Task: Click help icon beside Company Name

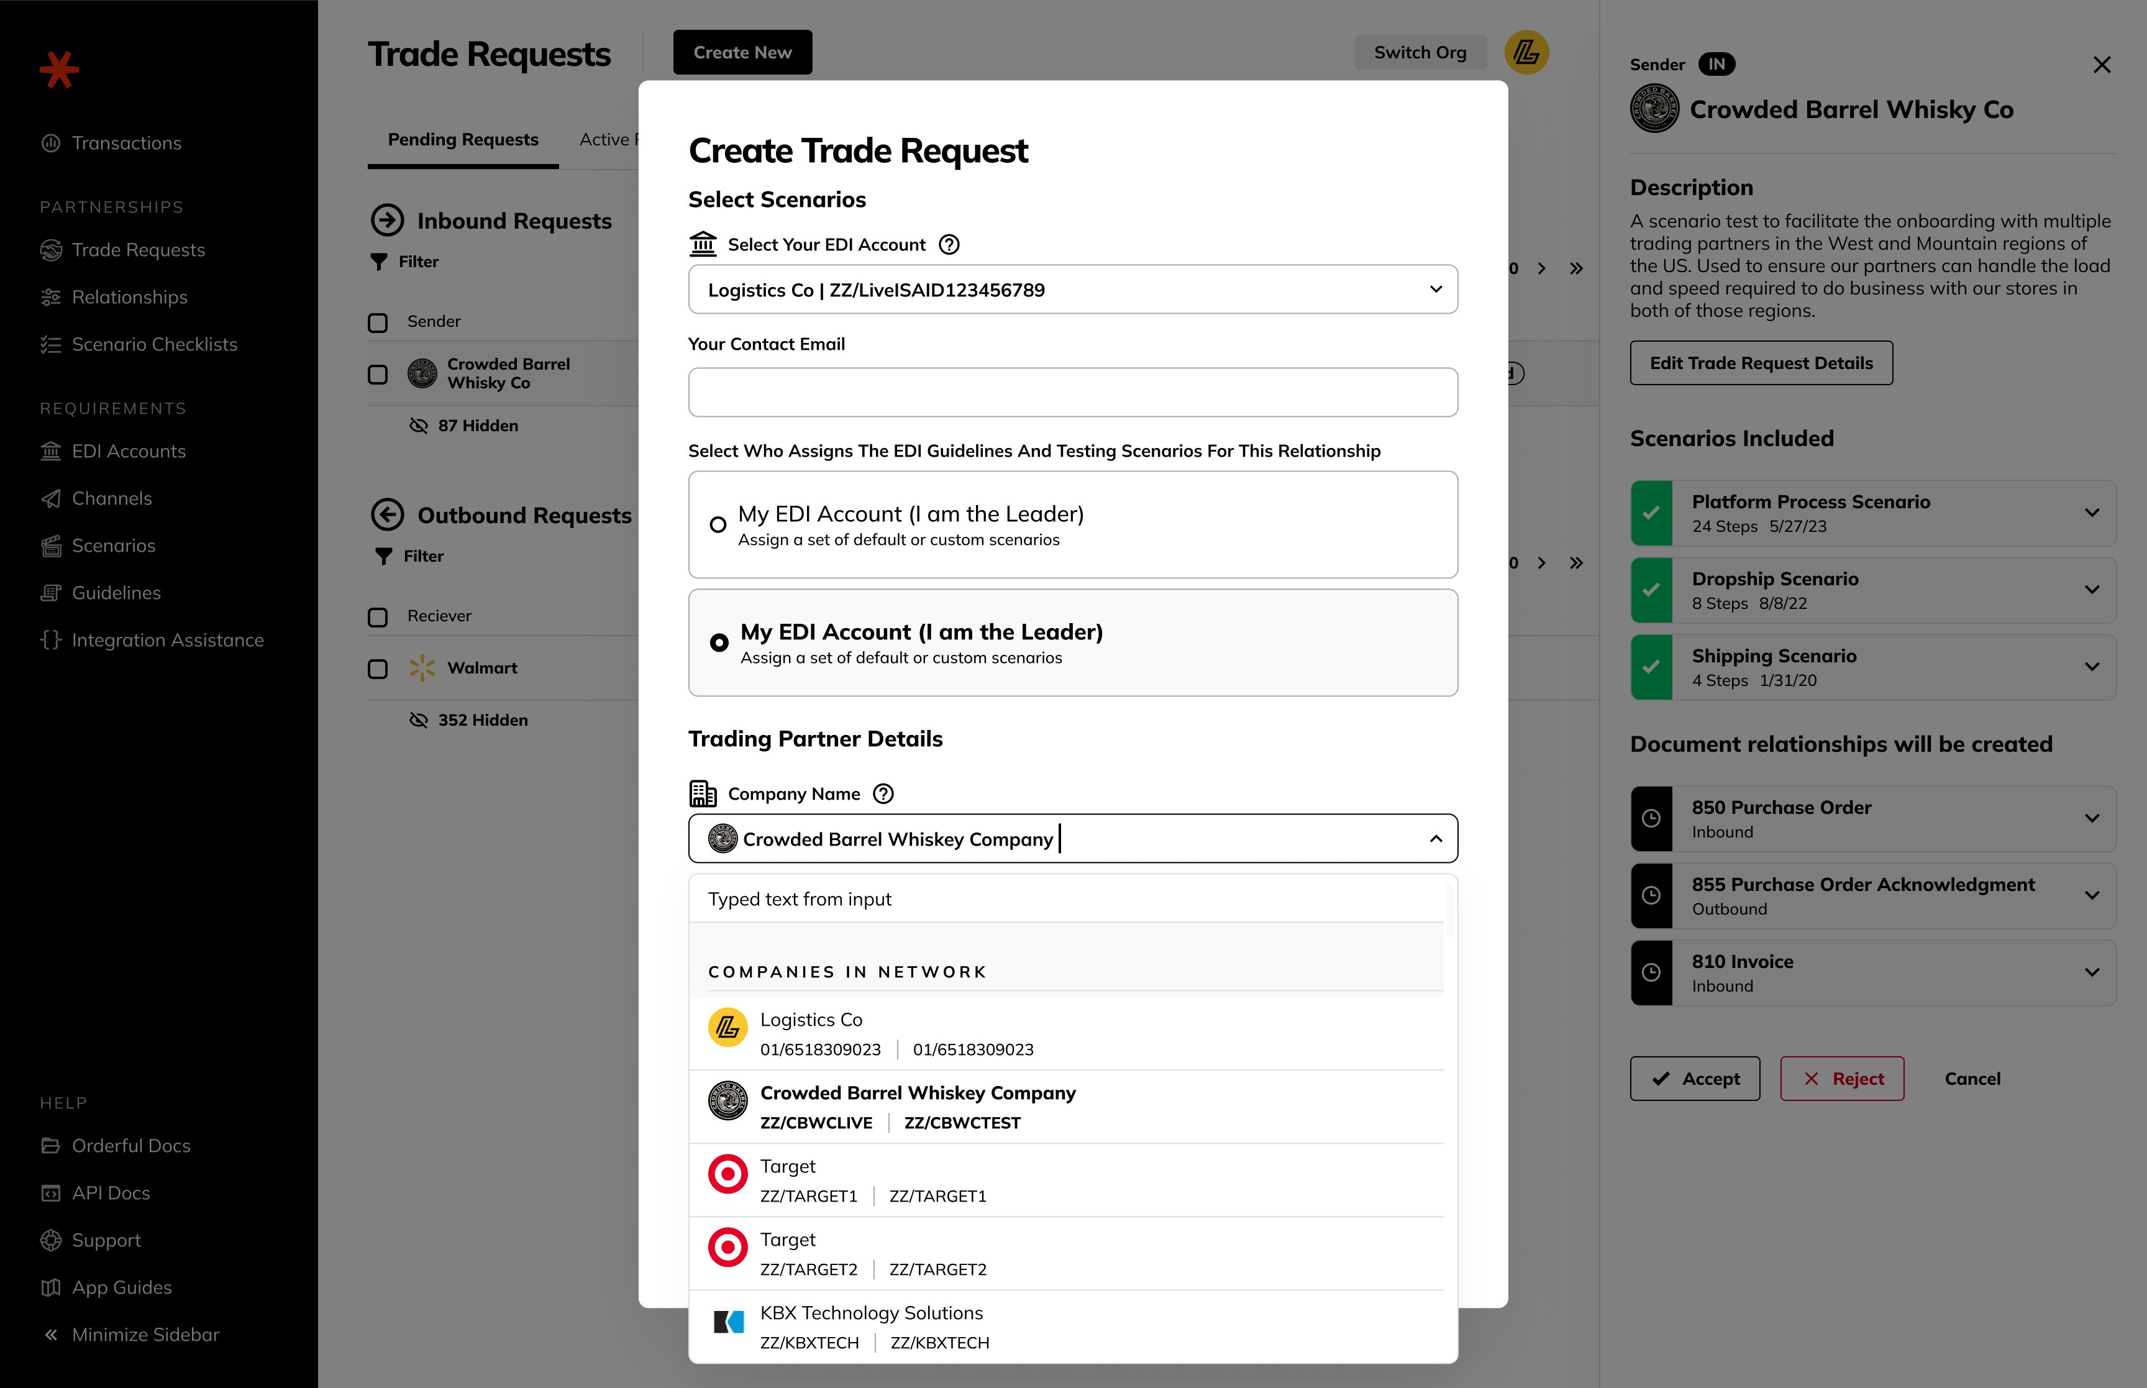Action: (x=884, y=794)
